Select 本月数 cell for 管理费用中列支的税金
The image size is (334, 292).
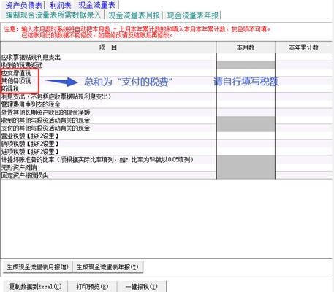246,104
